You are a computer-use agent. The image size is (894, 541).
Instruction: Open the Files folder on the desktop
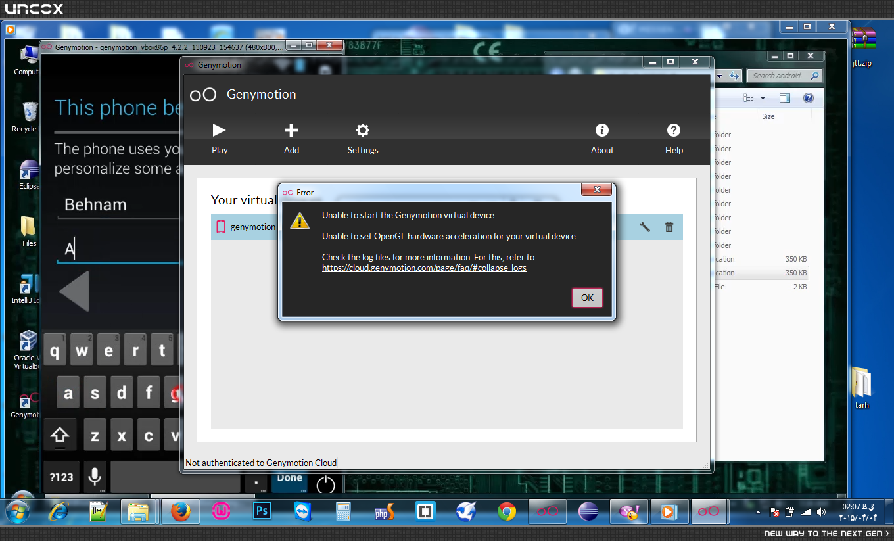pos(29,231)
